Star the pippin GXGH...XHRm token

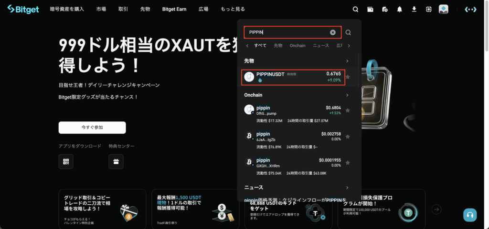(348, 162)
